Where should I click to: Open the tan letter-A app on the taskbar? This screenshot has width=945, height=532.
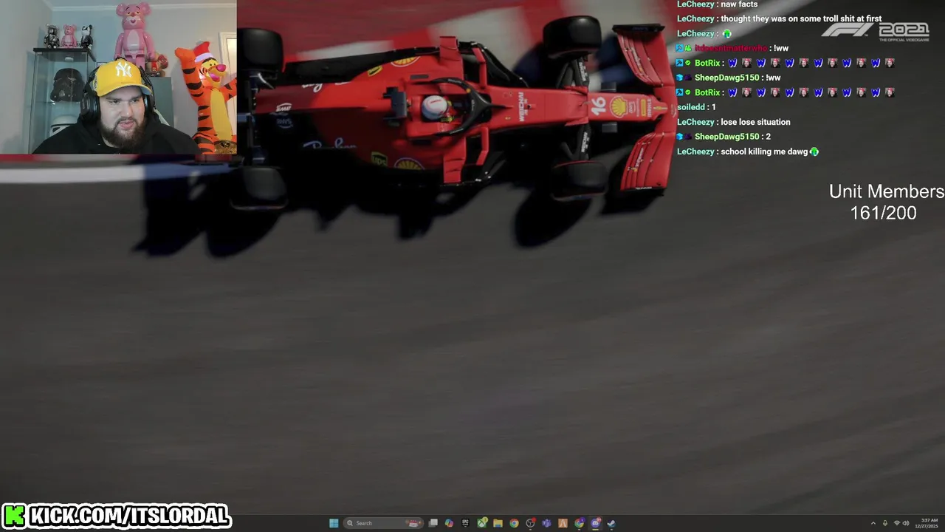click(563, 523)
